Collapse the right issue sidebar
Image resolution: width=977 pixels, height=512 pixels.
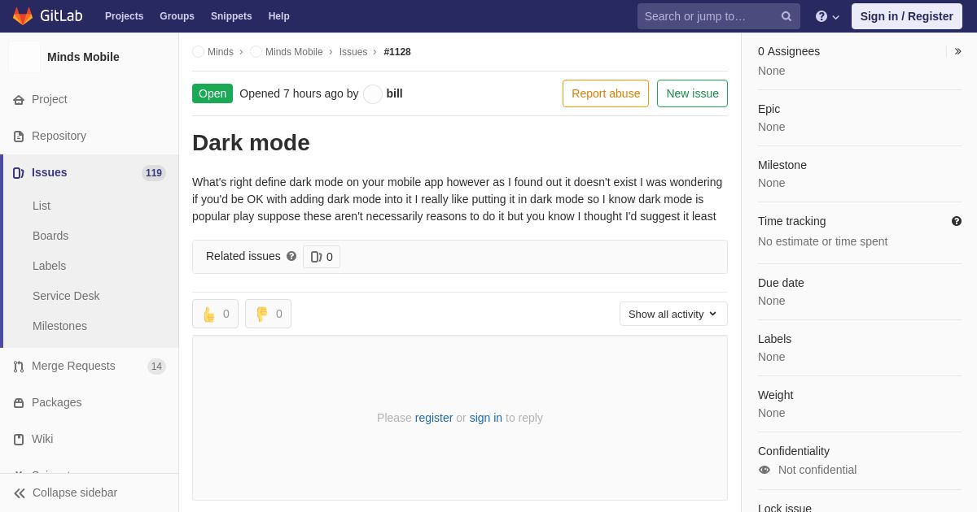pyautogui.click(x=957, y=51)
